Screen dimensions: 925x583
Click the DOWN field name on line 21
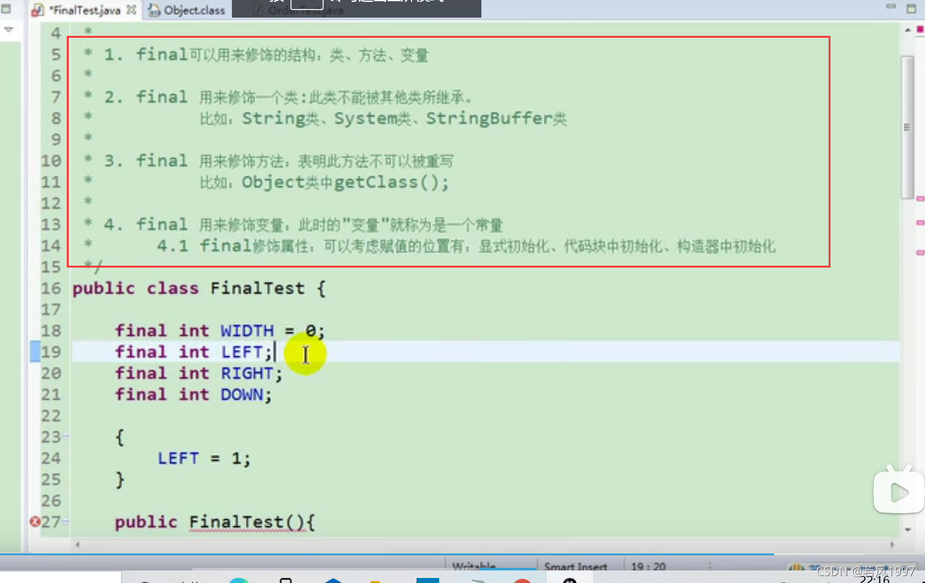coord(241,395)
